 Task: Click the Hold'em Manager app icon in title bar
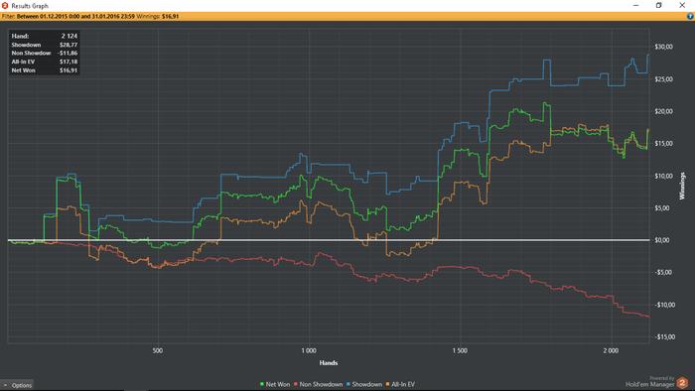coord(5,6)
